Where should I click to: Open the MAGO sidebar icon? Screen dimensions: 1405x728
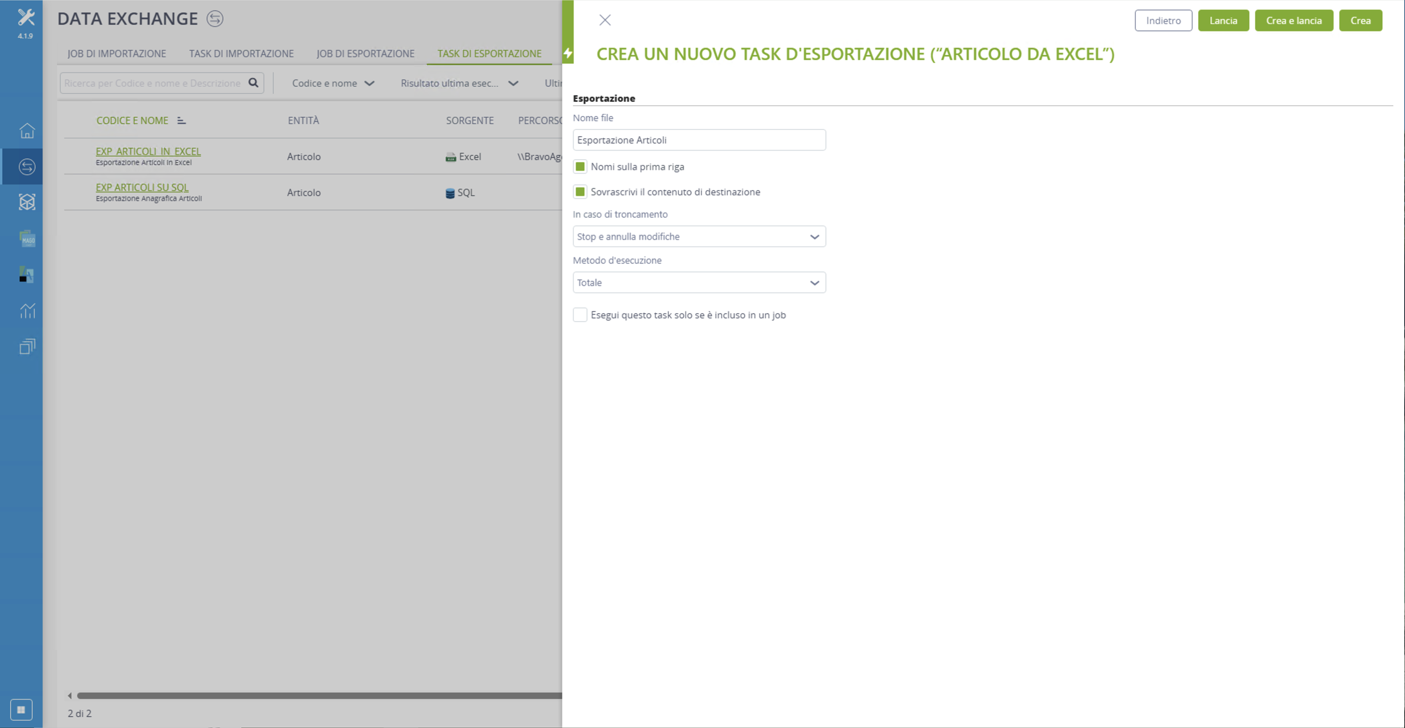click(x=27, y=239)
